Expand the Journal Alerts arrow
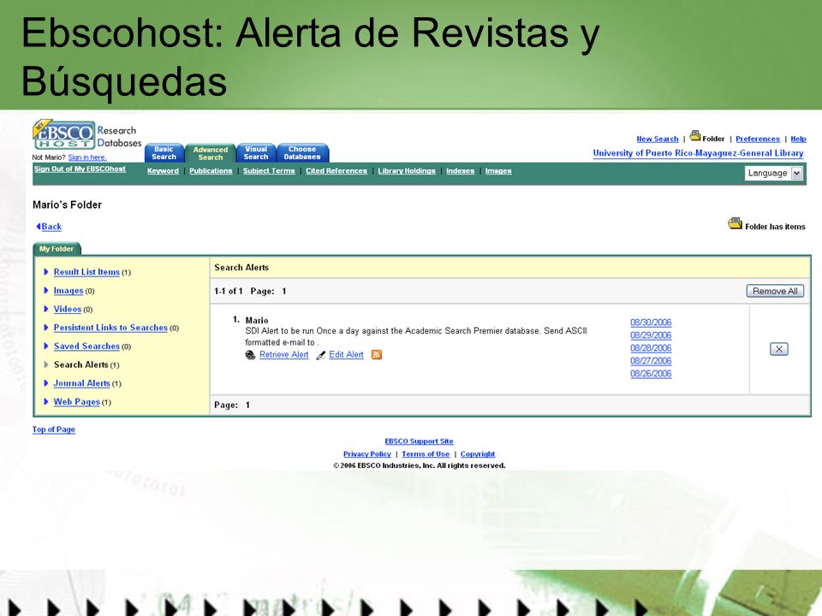Image resolution: width=822 pixels, height=616 pixels. coord(46,383)
